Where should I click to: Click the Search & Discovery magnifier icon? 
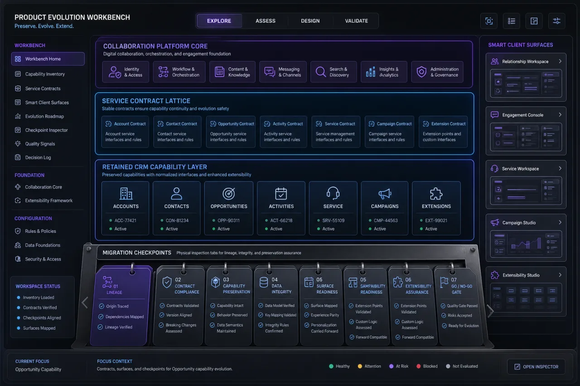click(321, 72)
